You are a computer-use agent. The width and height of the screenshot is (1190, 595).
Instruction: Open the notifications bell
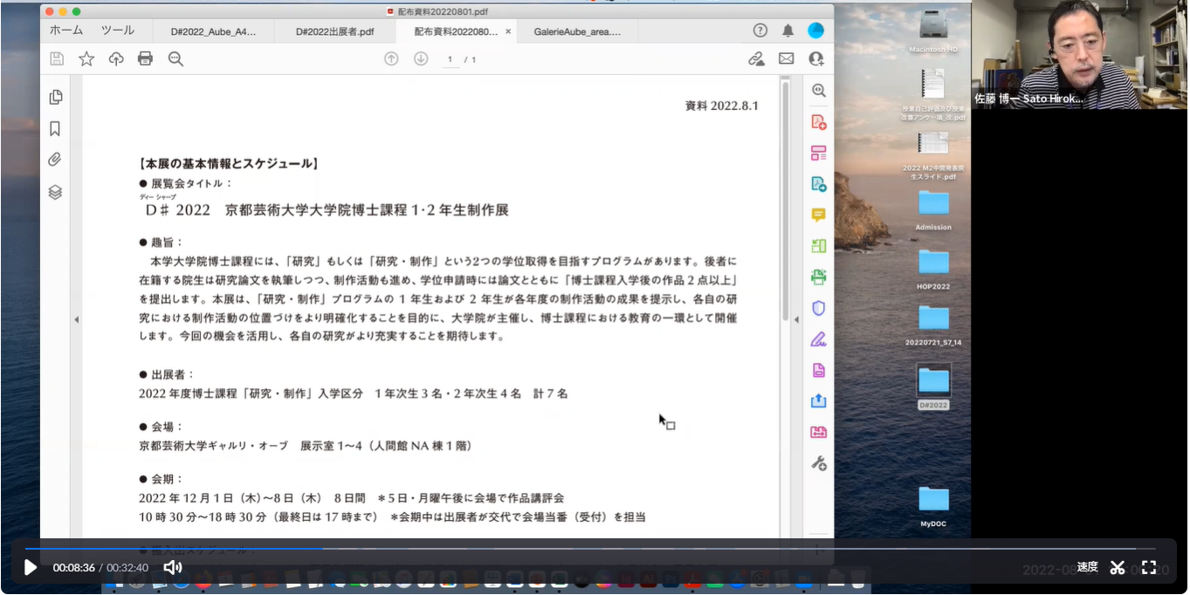tap(788, 31)
